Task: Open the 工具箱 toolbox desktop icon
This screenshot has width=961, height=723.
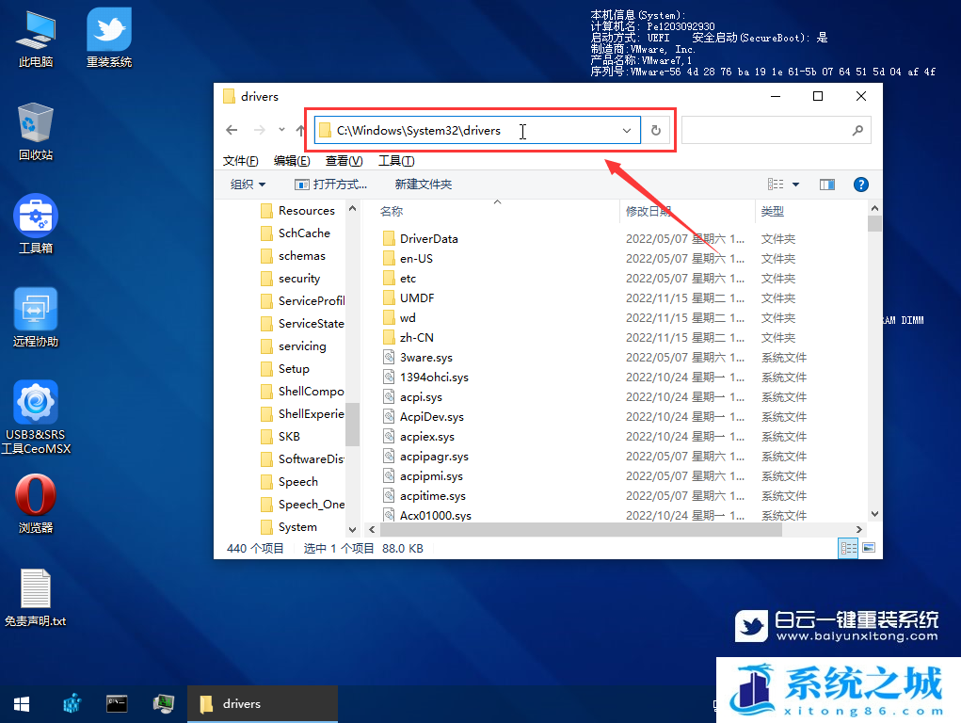Action: tap(36, 224)
